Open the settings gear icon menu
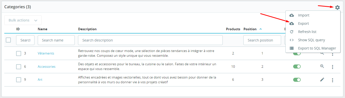Image resolution: width=345 pixels, height=98 pixels. point(337,7)
